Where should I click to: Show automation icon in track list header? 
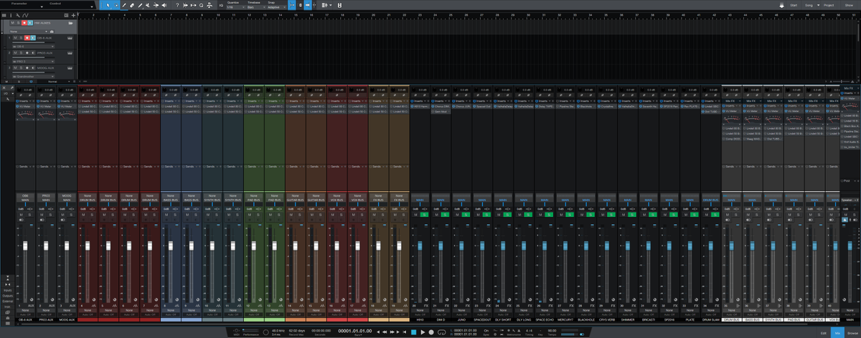(25, 15)
